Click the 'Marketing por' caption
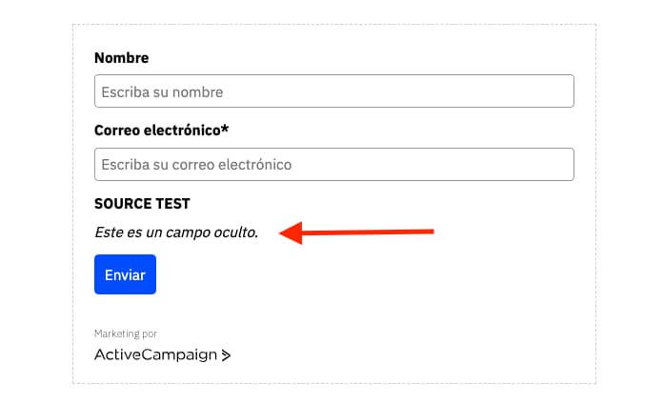Image resolution: width=664 pixels, height=404 pixels. 126,333
